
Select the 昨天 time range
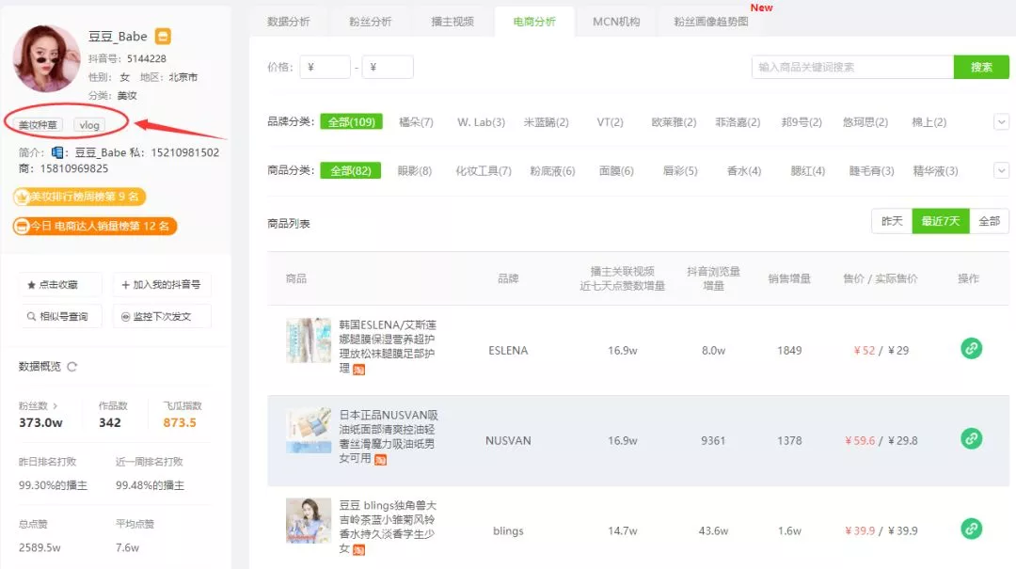point(892,221)
